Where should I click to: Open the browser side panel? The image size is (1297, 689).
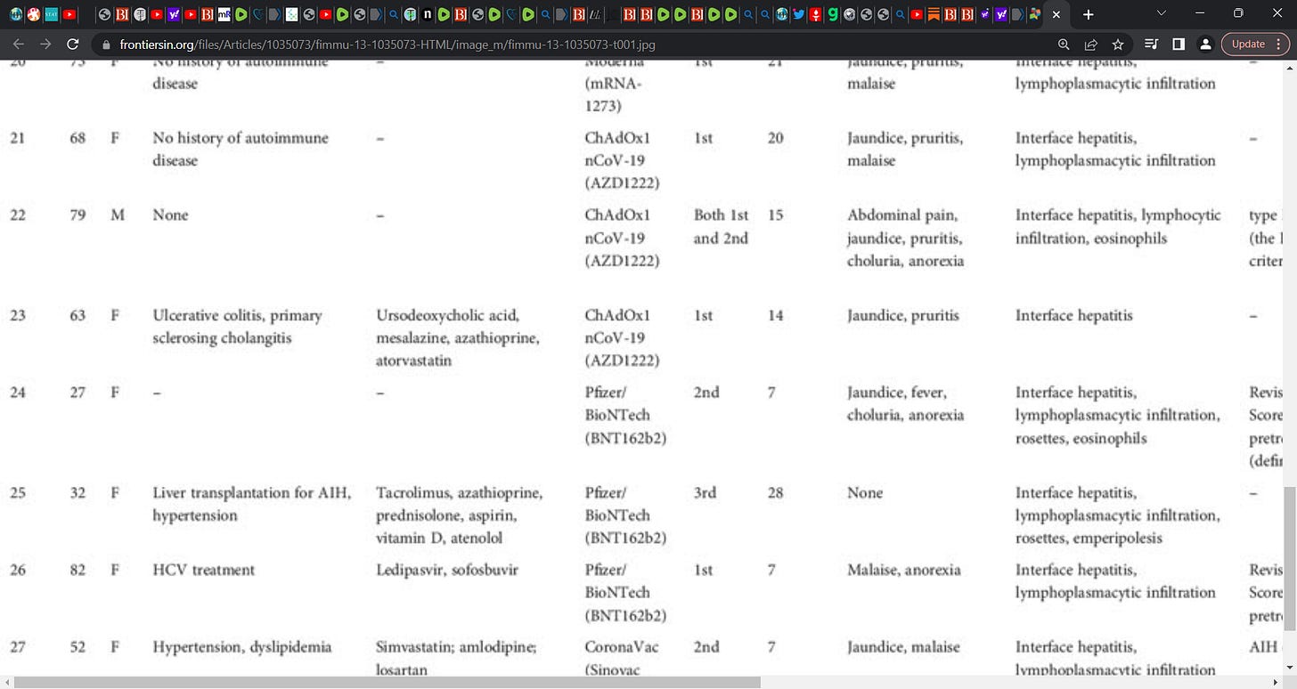(x=1178, y=45)
